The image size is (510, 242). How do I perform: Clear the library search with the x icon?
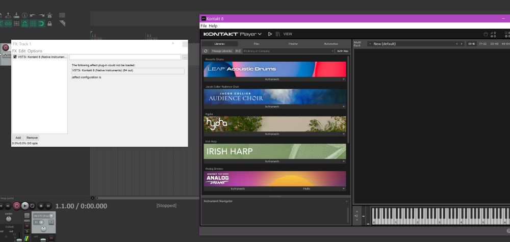[x=333, y=51]
